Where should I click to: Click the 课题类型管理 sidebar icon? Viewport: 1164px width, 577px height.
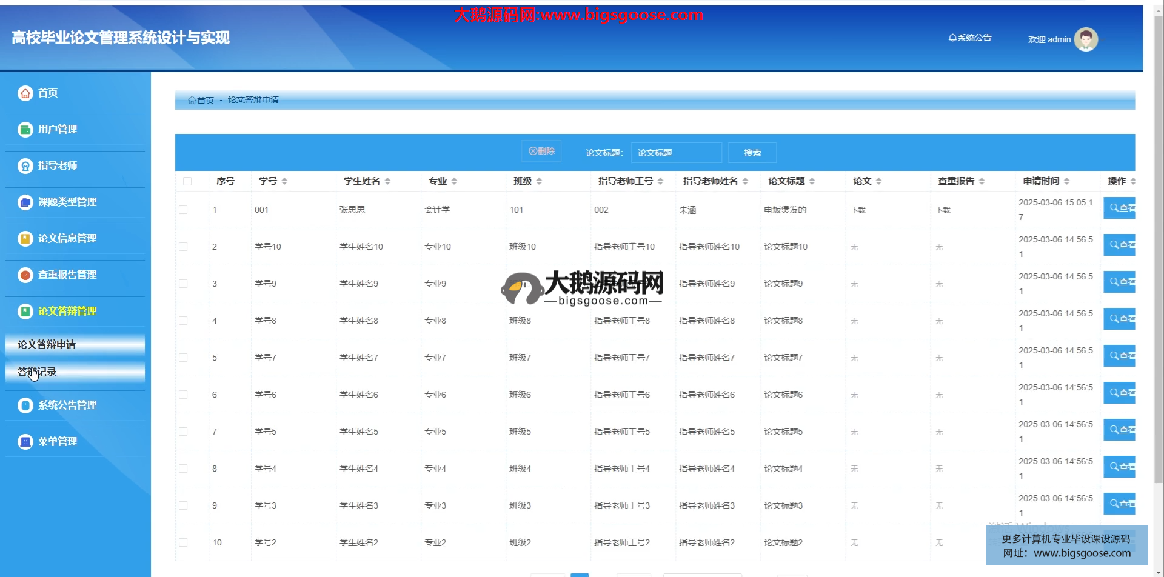click(25, 202)
